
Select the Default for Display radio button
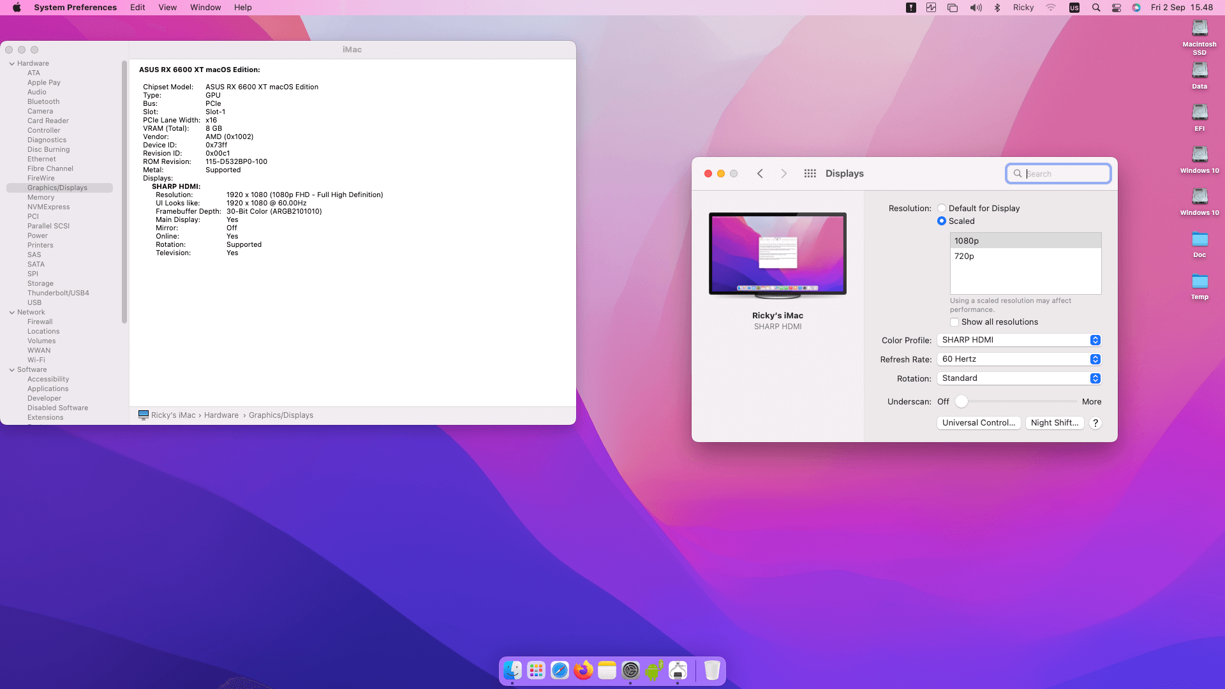point(942,208)
